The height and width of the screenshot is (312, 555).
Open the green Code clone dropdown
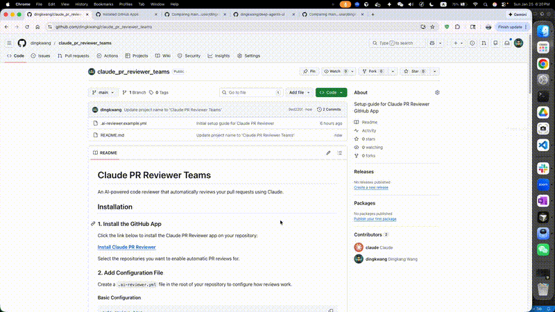point(332,92)
